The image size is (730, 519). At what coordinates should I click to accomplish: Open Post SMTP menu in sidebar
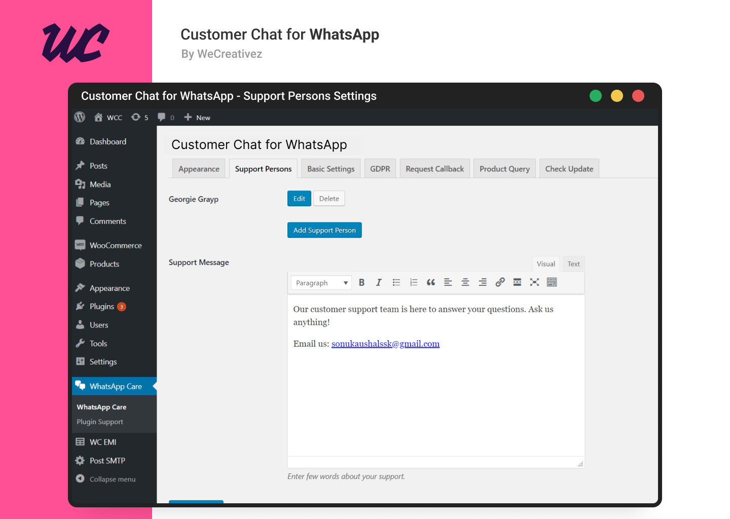(x=114, y=461)
